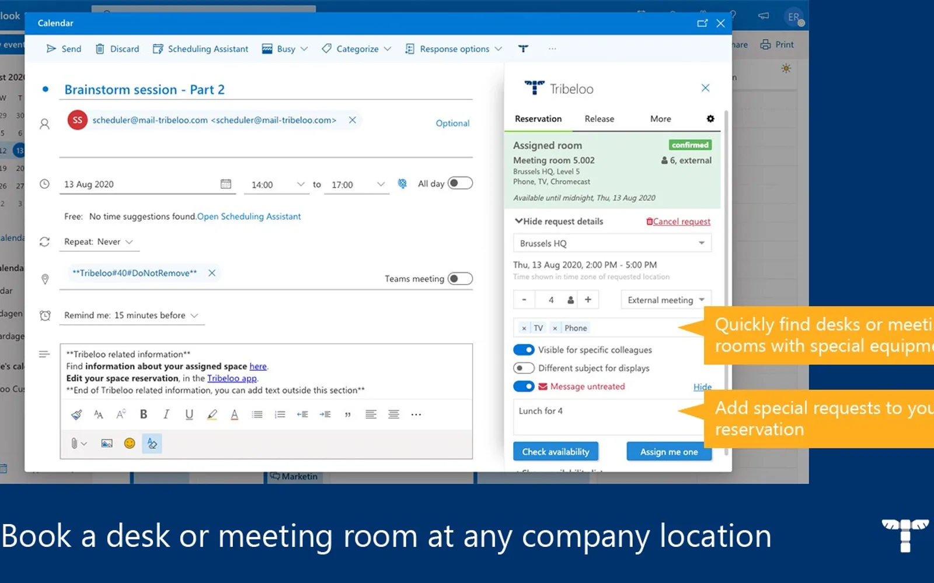Screen dimensions: 934x583
Task: Remove the Phone equipment tag
Action: click(x=555, y=328)
